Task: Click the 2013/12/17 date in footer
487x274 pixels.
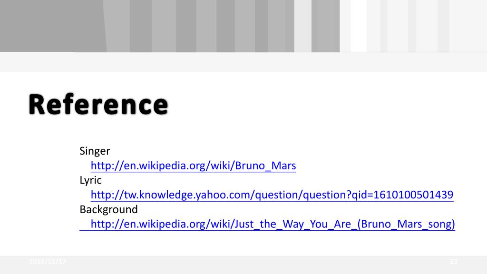Action: pyautogui.click(x=48, y=262)
